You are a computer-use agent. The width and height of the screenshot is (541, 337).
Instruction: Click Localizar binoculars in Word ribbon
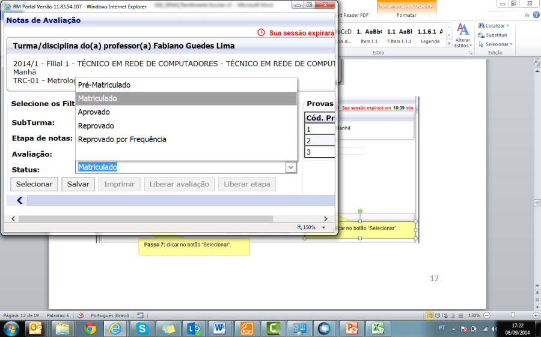(x=481, y=26)
